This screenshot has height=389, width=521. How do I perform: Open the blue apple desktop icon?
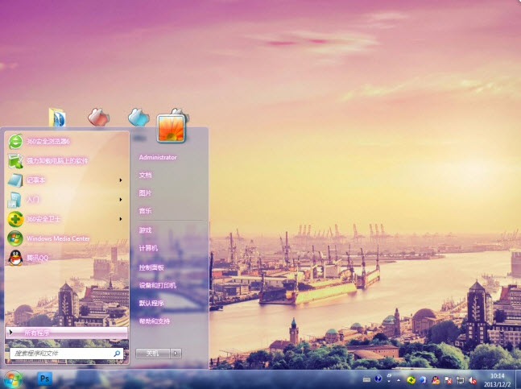[139, 117]
